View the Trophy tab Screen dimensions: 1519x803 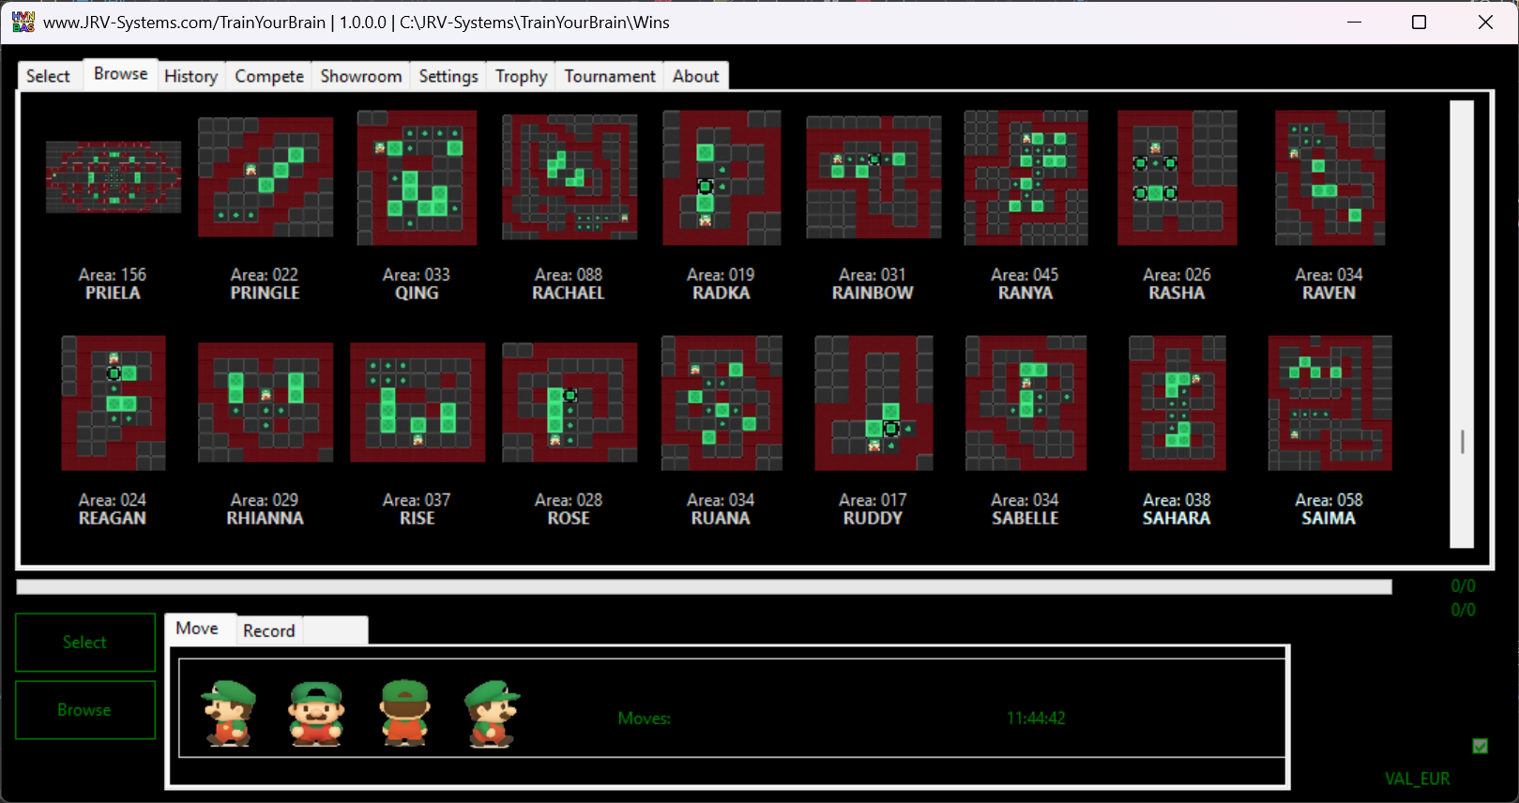pos(522,76)
